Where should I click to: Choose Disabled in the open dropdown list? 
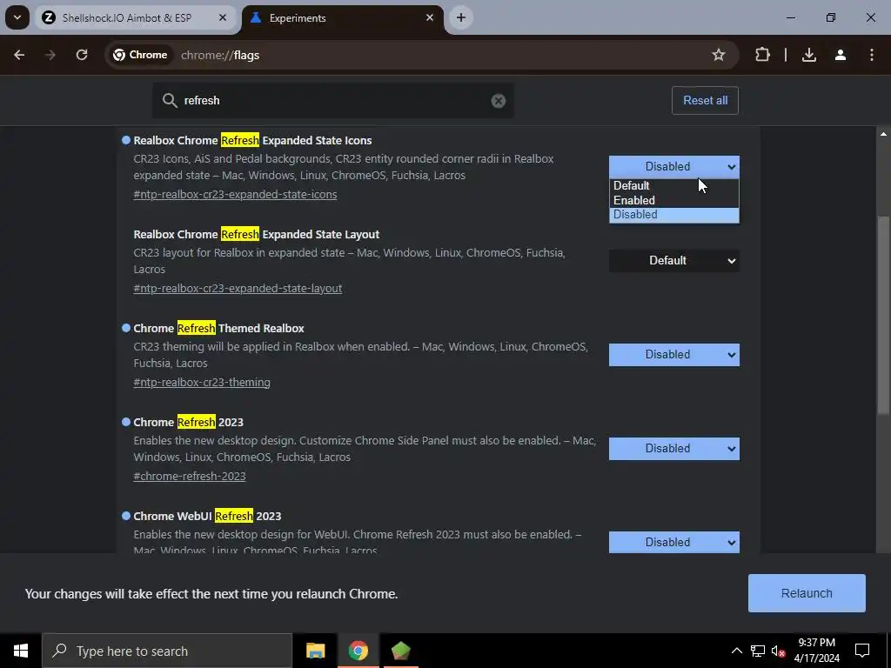click(674, 215)
